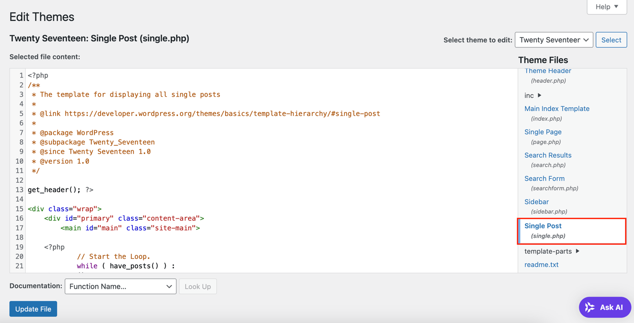Click line number 13 in the editor

tap(19, 189)
